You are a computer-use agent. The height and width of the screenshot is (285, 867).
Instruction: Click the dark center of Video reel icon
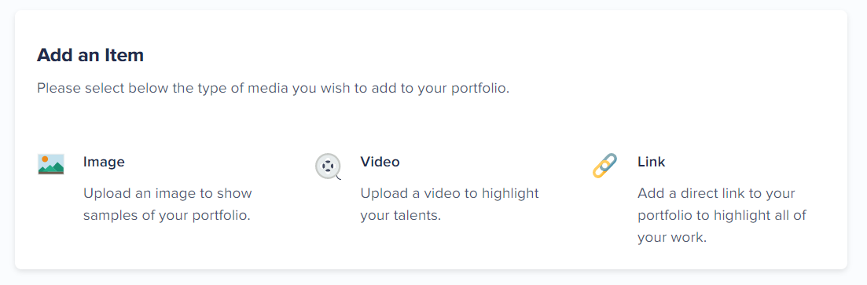328,166
